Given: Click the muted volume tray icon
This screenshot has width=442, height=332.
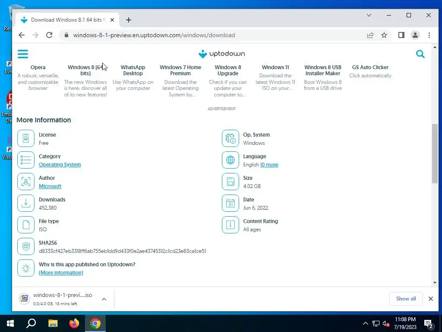Looking at the screenshot, I should tap(386, 323).
